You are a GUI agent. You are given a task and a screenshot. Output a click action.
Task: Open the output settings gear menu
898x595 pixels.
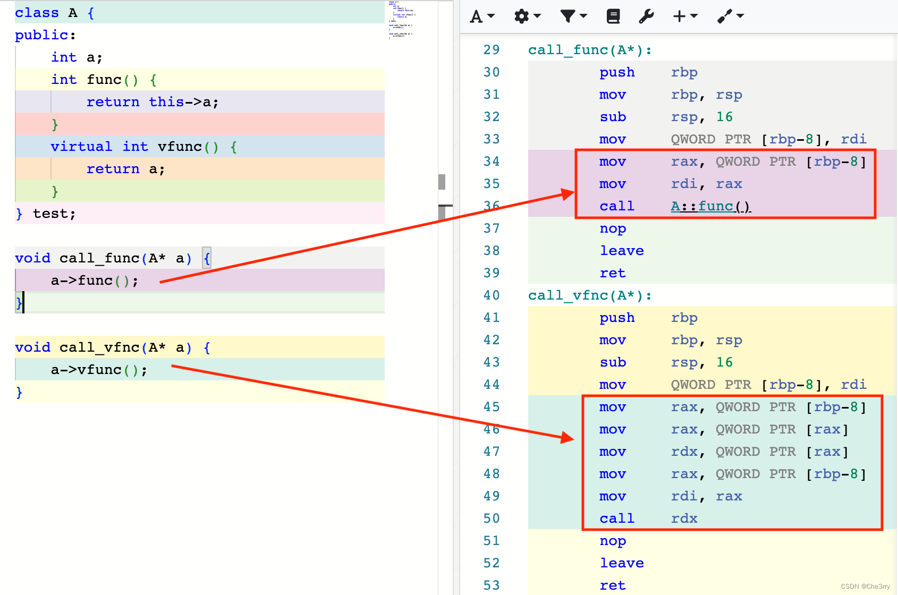coord(527,16)
